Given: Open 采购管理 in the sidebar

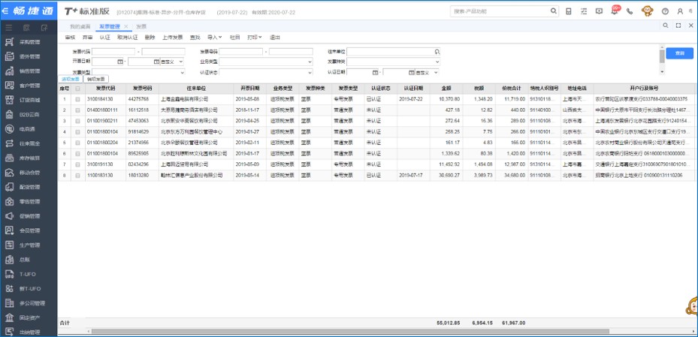Looking at the screenshot, I should (29, 42).
